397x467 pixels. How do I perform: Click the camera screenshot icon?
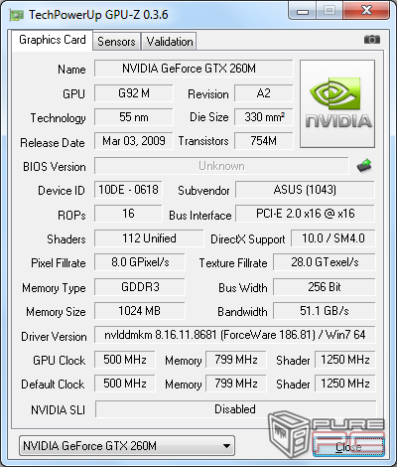pyautogui.click(x=372, y=40)
